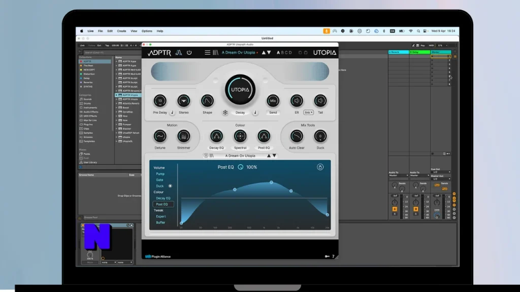520x292 pixels.
Task: Select preset slot C
Action: [x=286, y=53]
